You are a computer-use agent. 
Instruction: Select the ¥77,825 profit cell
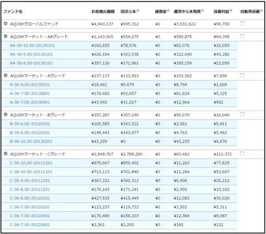(x=221, y=163)
